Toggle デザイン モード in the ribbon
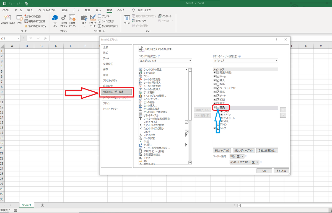Image resolution: width=332 pixels, height=213 pixels. coord(93,21)
